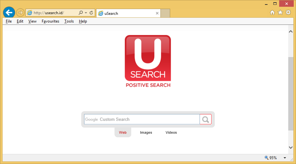The height and width of the screenshot is (164, 296).
Task: Go back with the blue back arrow
Action: click(9, 13)
